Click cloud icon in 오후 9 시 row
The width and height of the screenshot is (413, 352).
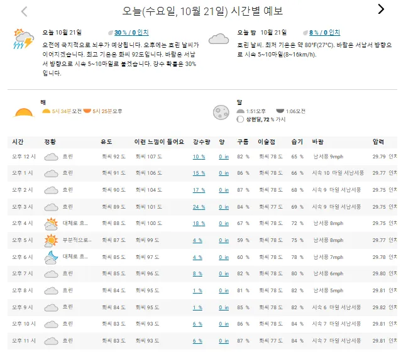point(51,307)
